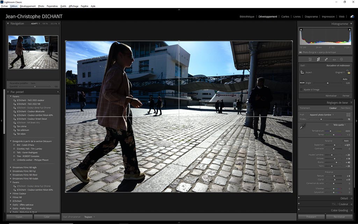Click Fermer in the crop tool panel
358x224 pixels.
click(346, 96)
